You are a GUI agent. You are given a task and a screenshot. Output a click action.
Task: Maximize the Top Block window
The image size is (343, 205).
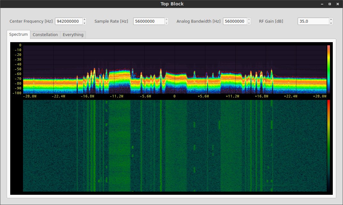click(x=330, y=4)
